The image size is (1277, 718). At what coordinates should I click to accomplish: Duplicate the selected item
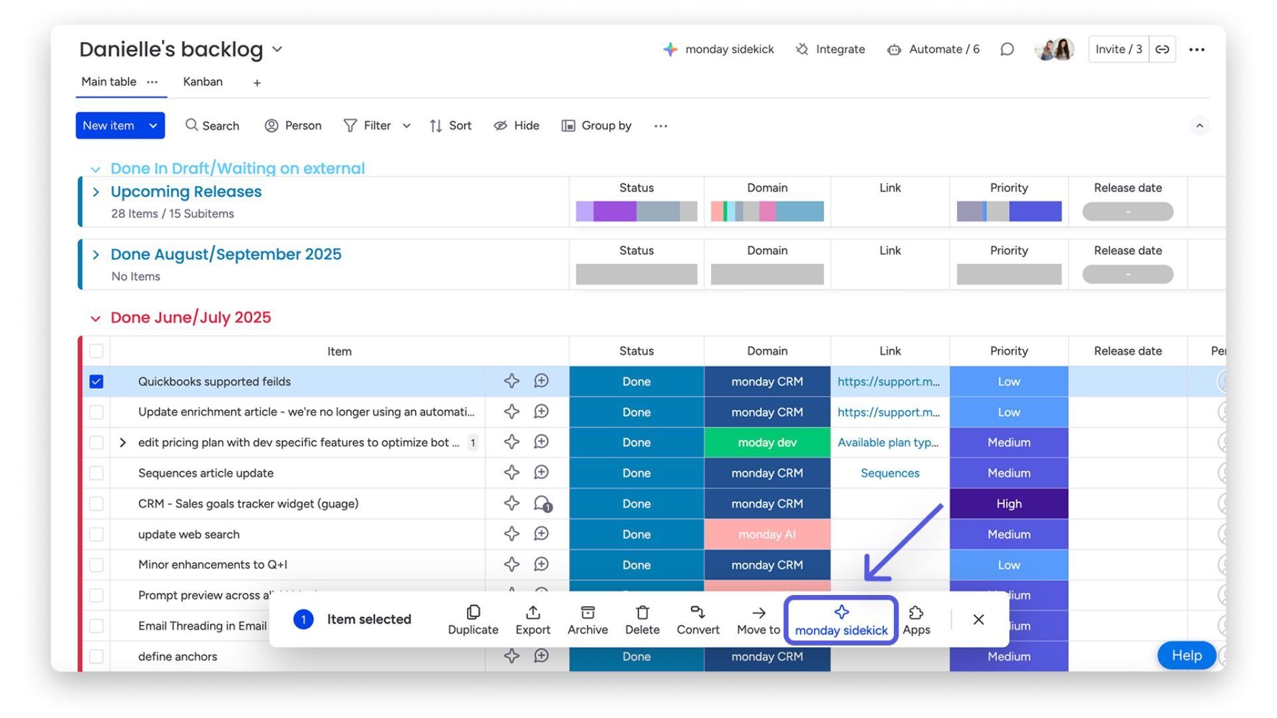tap(473, 620)
